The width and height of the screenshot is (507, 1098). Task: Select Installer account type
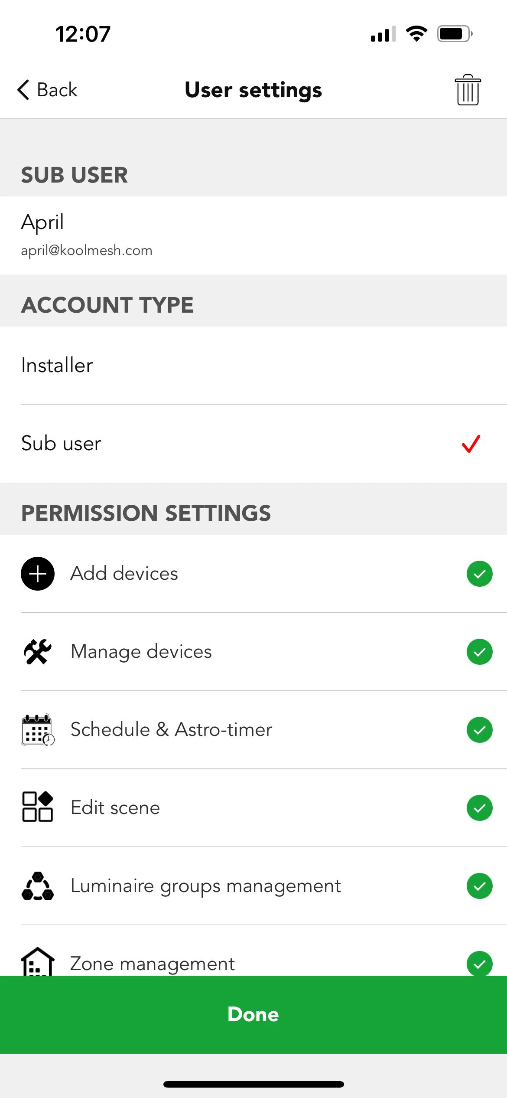click(x=253, y=365)
